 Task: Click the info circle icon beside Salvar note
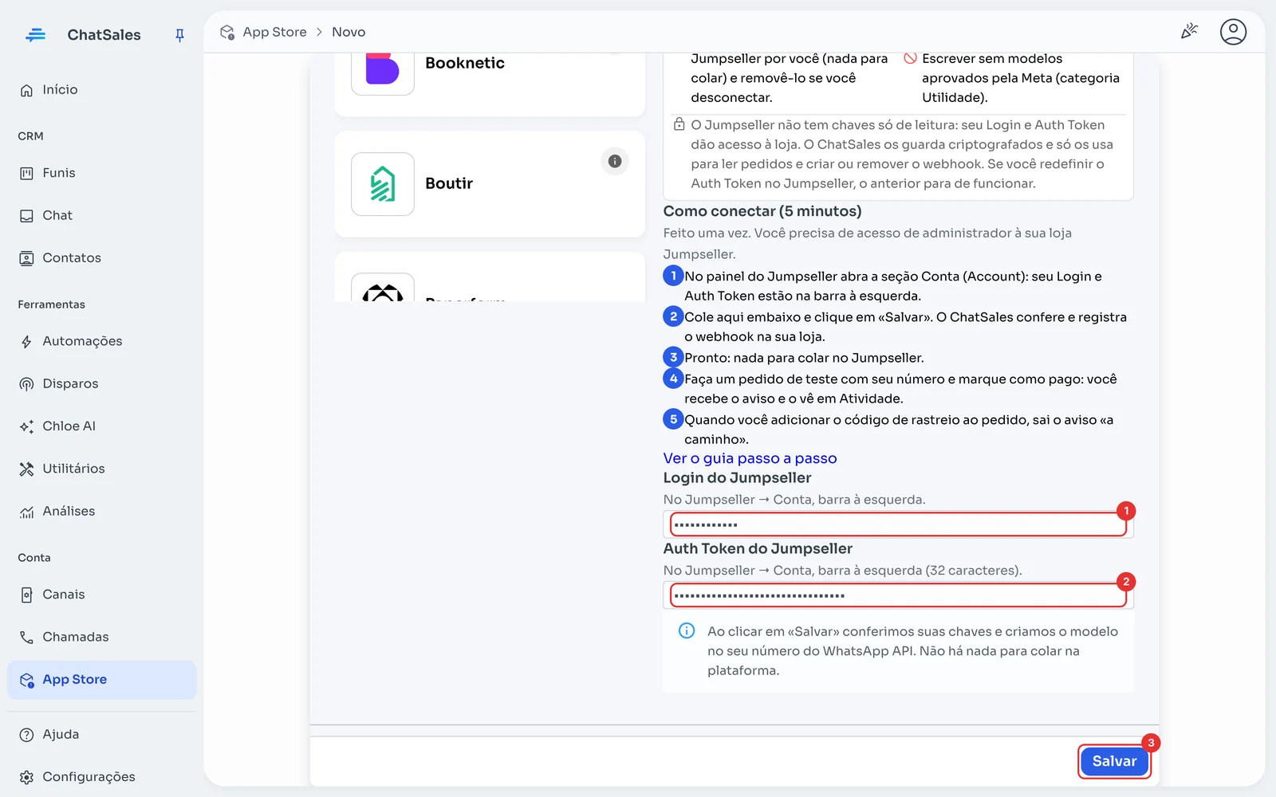point(687,631)
